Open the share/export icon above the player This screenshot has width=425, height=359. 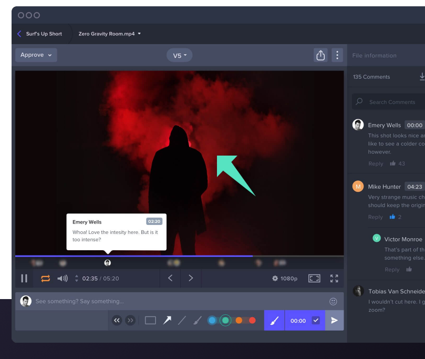[320, 55]
